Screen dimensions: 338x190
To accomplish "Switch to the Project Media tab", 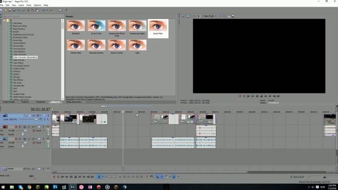I will pyautogui.click(x=8, y=102).
